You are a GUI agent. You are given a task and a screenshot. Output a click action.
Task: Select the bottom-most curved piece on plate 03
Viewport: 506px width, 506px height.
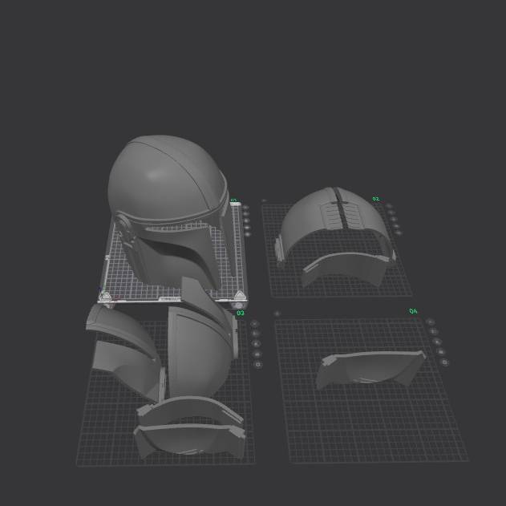[x=190, y=440]
